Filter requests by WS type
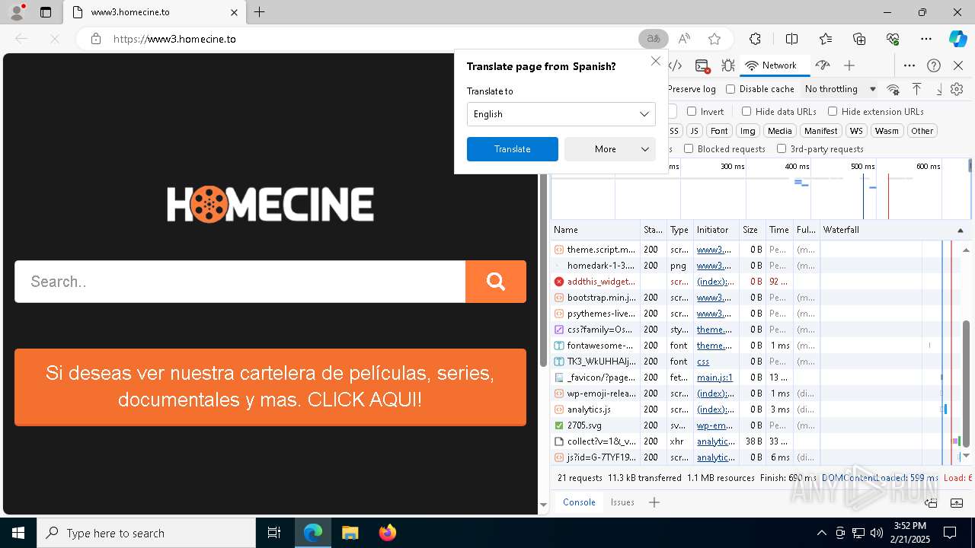The width and height of the screenshot is (975, 548). [x=856, y=131]
